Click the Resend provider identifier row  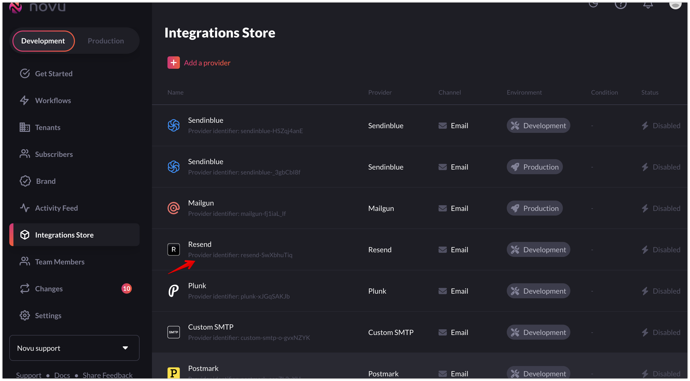click(240, 255)
